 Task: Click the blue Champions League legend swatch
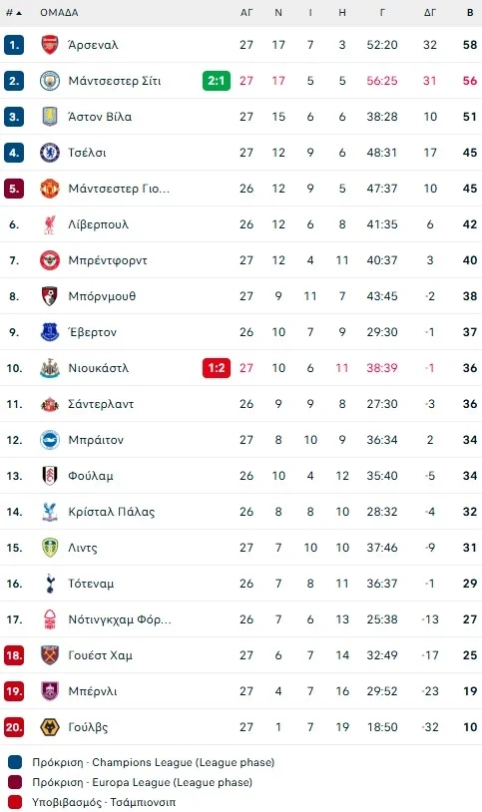(x=15, y=762)
